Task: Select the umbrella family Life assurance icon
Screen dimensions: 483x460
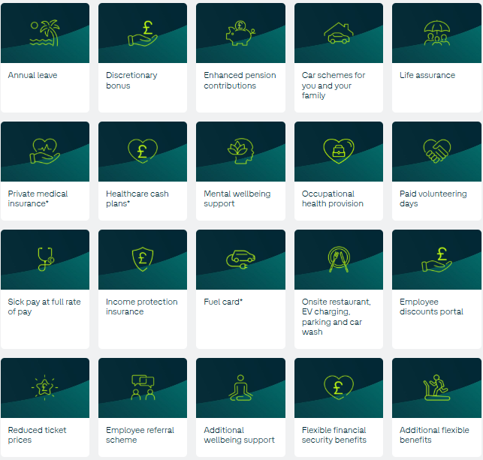Action: 436,33
